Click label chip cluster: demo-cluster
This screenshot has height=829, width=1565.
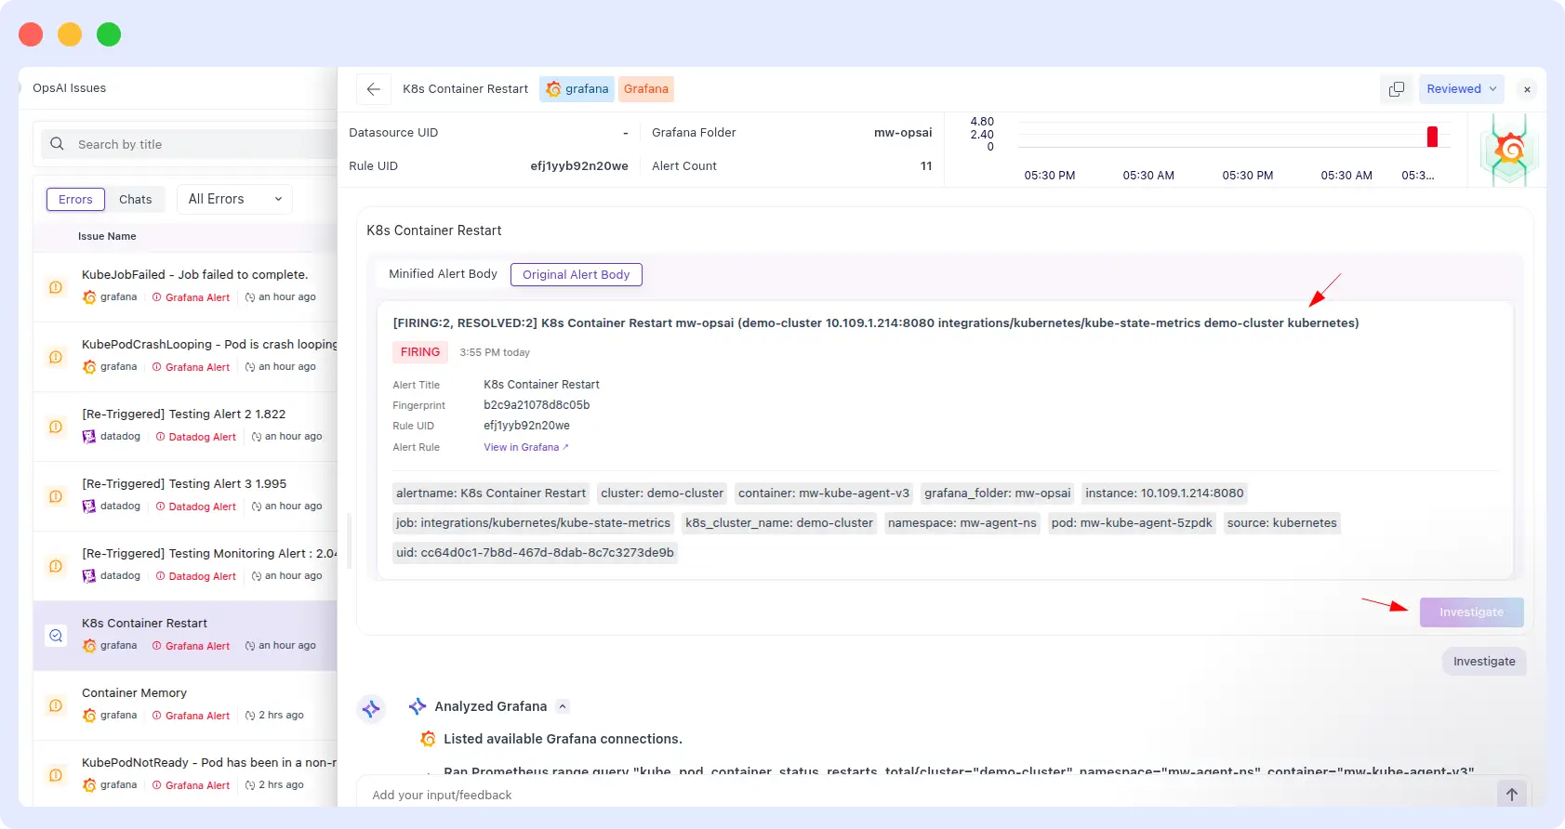662,493
